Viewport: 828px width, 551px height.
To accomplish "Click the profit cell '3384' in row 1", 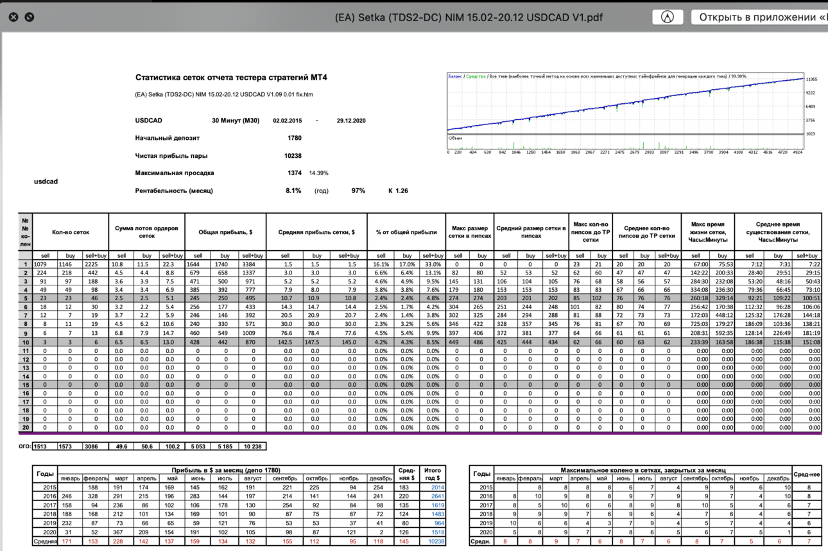I will 251,264.
